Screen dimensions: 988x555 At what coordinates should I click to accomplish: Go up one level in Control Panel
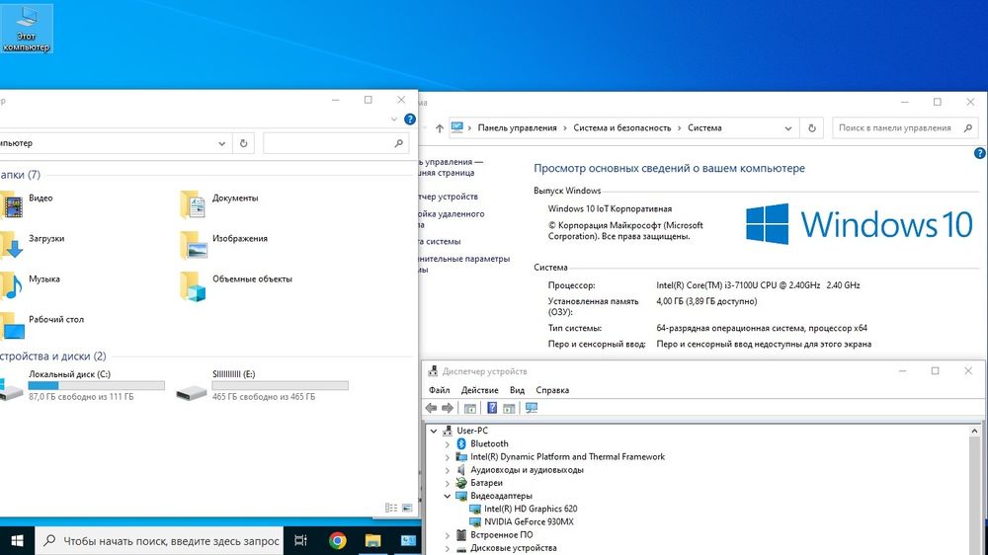[x=440, y=127]
